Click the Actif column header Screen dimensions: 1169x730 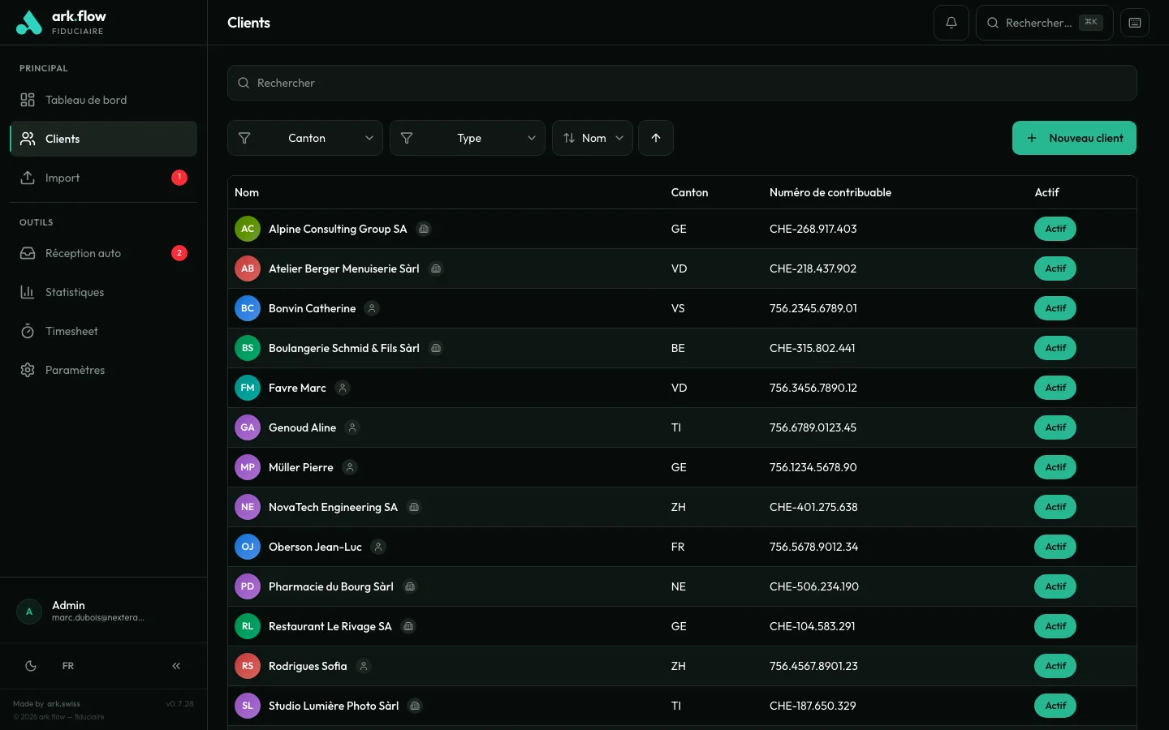pos(1046,192)
